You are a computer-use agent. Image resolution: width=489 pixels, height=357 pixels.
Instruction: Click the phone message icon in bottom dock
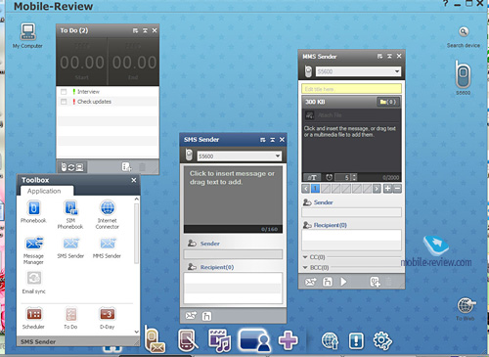coord(155,340)
